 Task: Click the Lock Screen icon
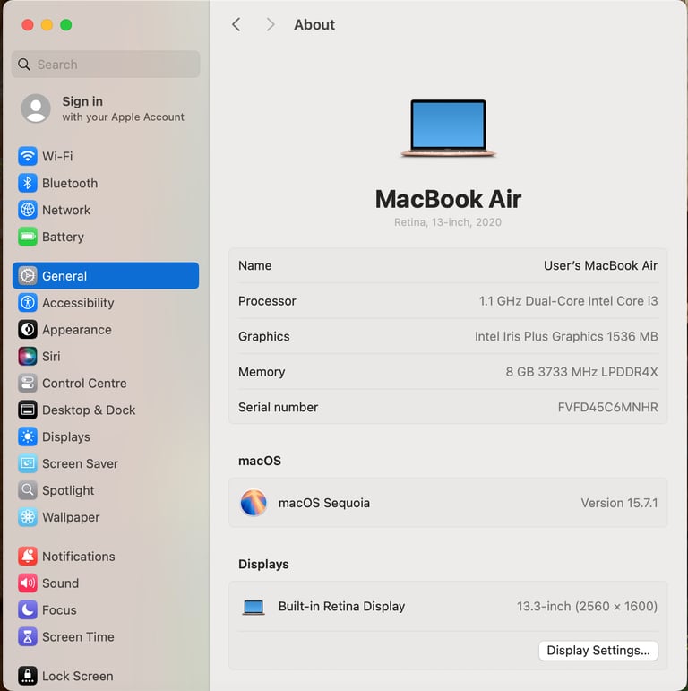coord(27,676)
